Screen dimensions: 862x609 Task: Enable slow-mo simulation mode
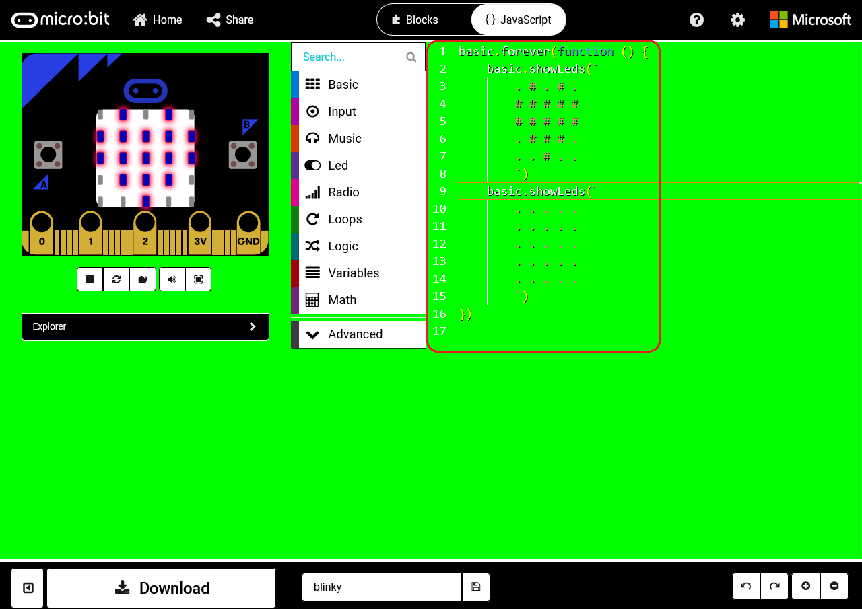coord(143,279)
